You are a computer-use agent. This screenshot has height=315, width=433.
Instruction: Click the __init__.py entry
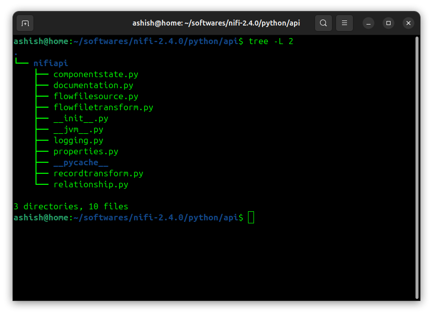tap(80, 118)
